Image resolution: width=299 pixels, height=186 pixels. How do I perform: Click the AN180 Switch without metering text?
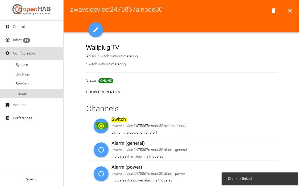(x=112, y=56)
